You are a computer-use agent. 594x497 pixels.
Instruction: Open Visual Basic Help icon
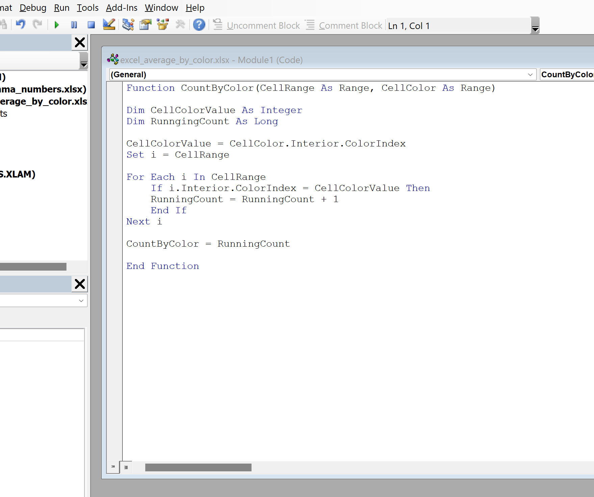point(199,25)
